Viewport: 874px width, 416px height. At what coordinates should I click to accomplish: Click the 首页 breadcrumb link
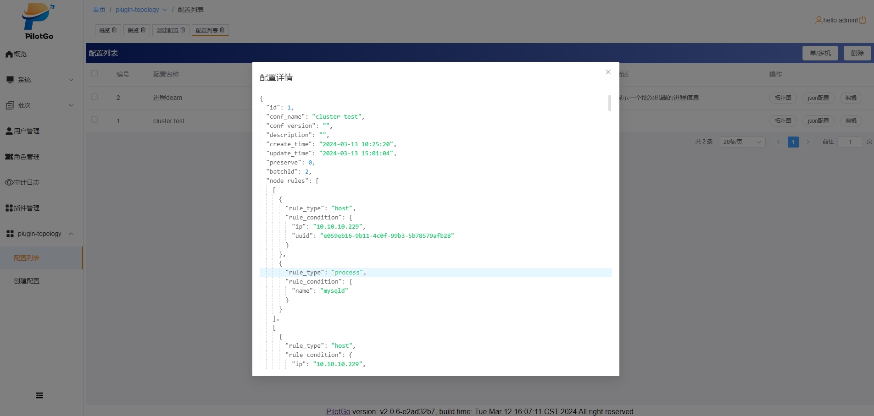(x=99, y=10)
